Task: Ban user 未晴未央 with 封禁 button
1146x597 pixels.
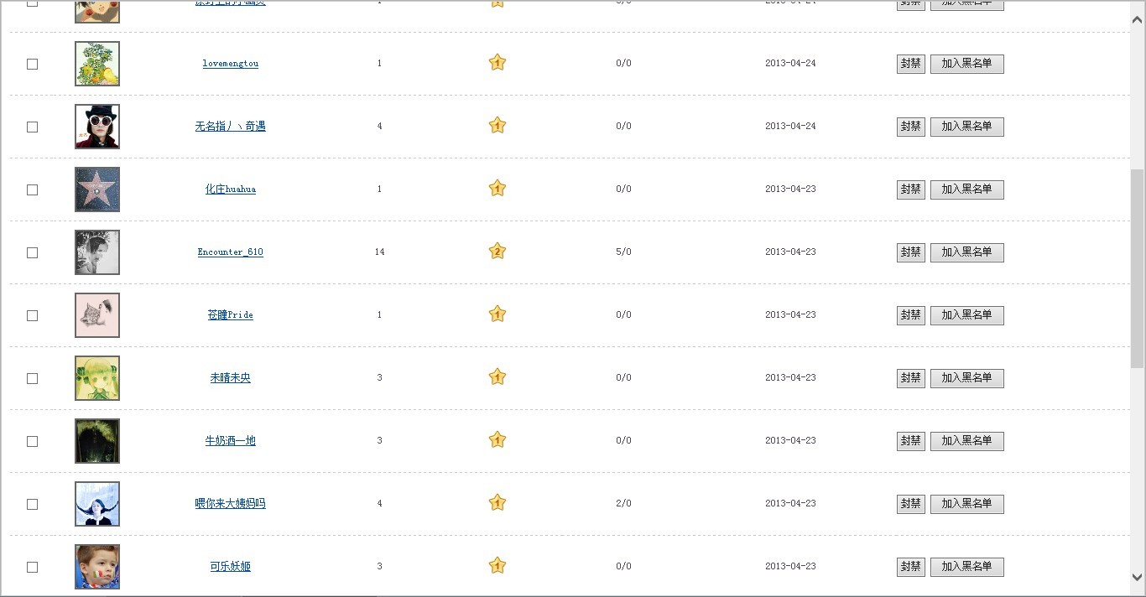Action: [x=910, y=378]
